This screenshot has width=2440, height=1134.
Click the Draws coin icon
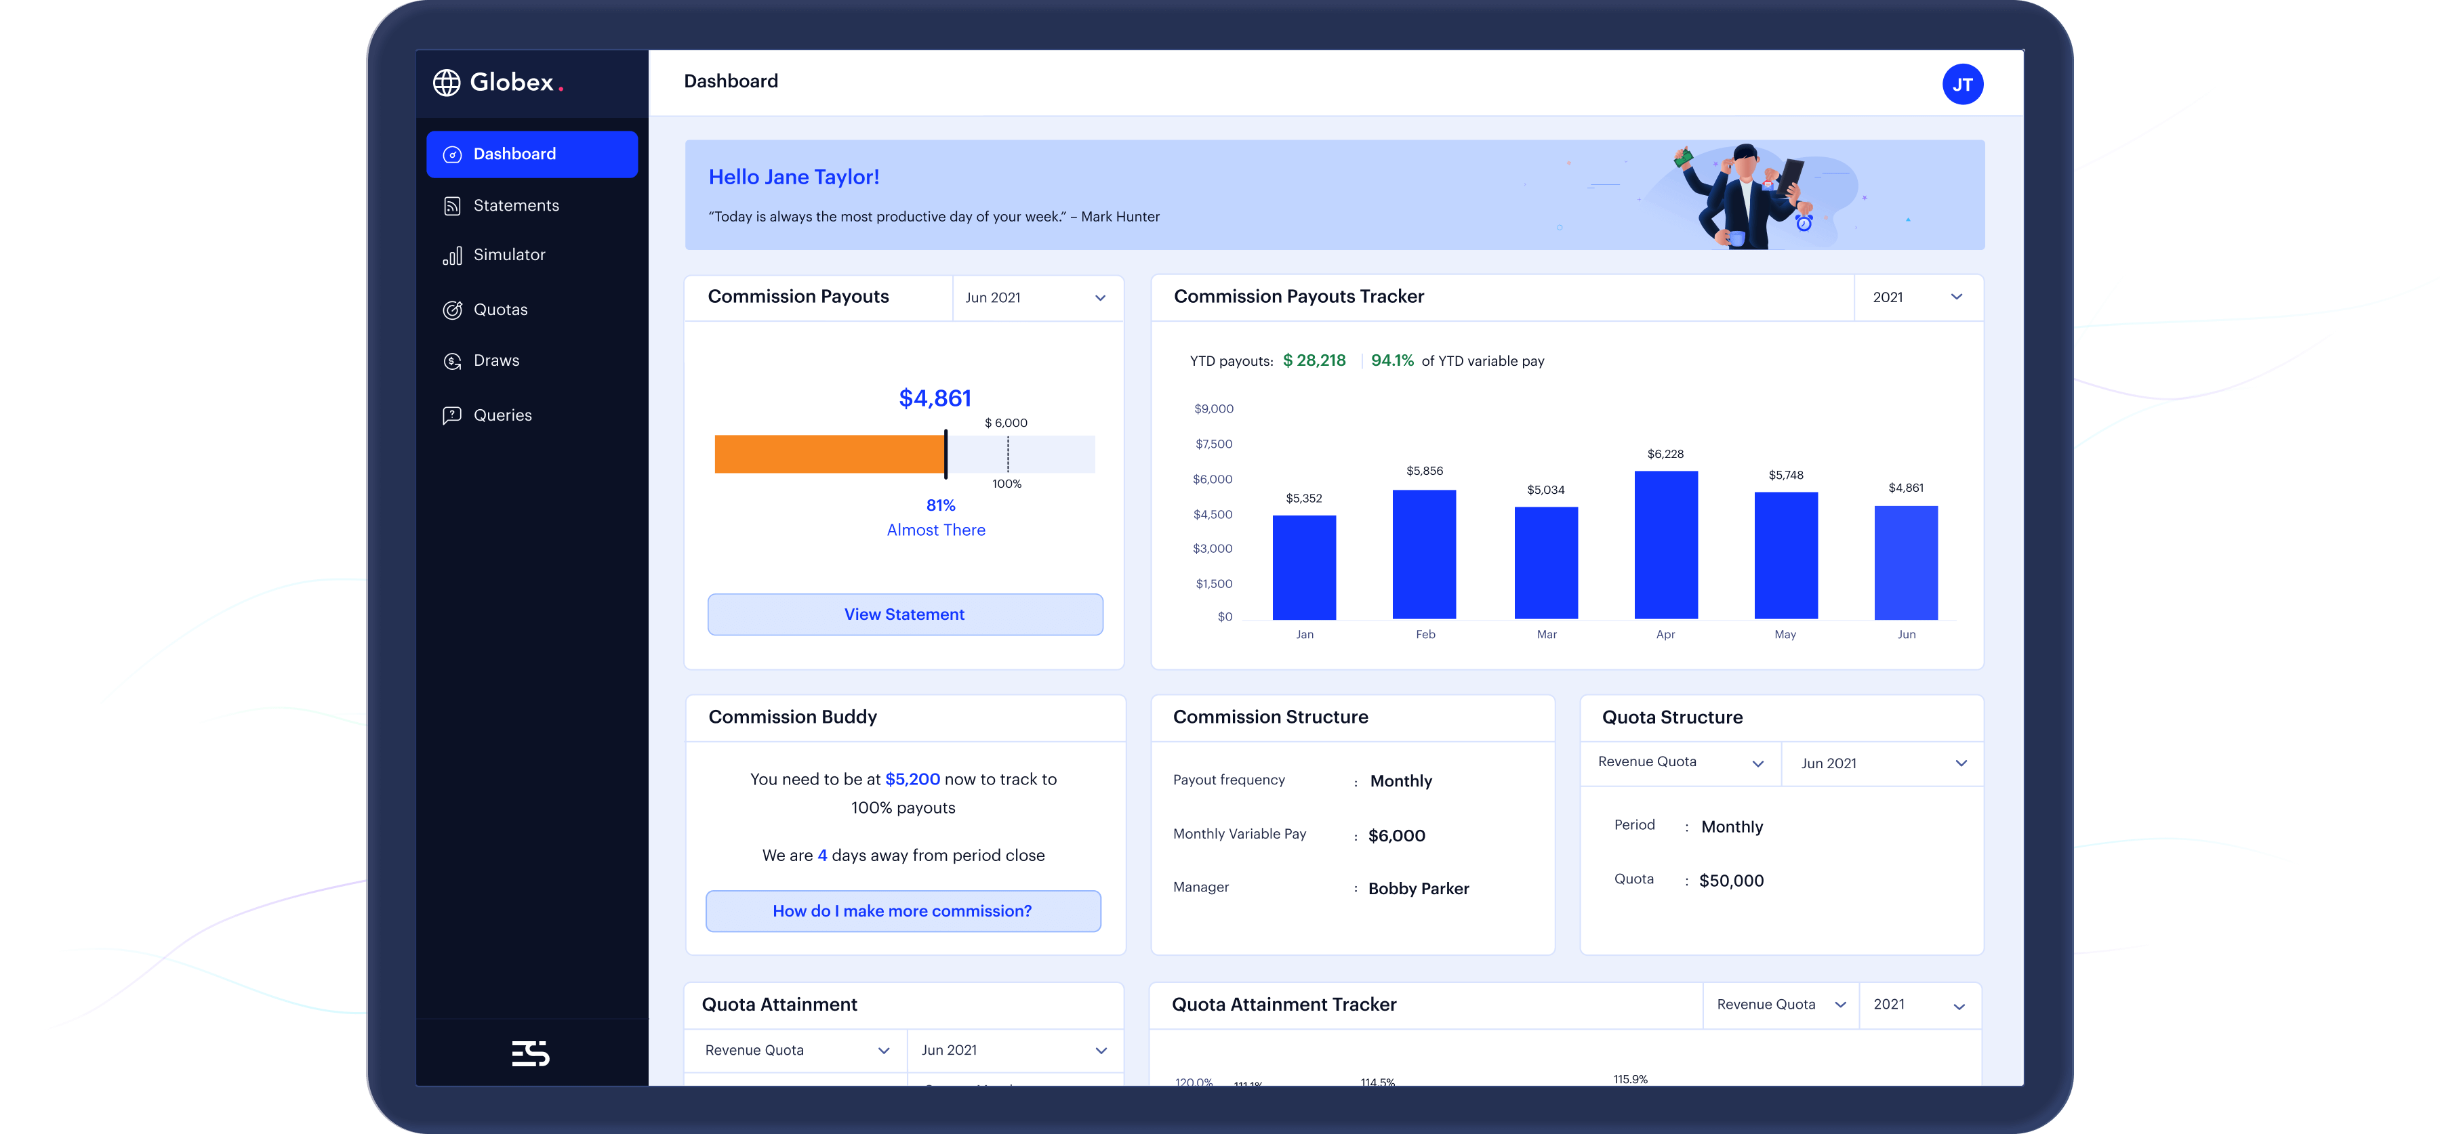(x=453, y=362)
